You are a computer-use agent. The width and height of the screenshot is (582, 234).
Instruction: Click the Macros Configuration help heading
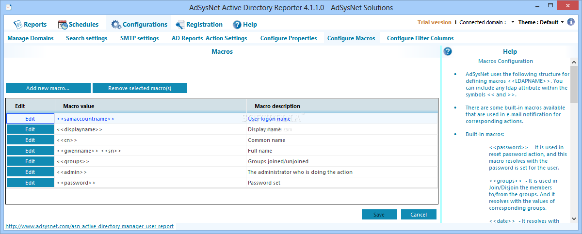(x=505, y=61)
